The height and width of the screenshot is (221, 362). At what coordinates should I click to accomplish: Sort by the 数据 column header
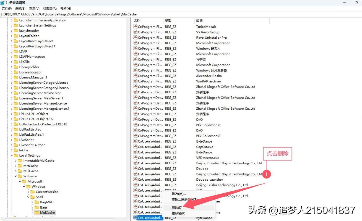pos(232,21)
